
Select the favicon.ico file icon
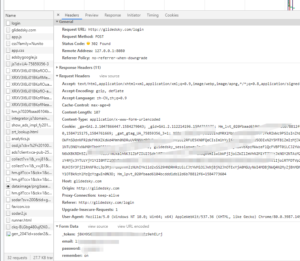[x=8, y=206]
